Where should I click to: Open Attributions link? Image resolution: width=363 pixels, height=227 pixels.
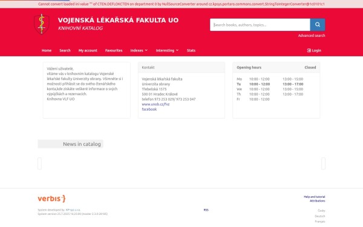[318, 201]
